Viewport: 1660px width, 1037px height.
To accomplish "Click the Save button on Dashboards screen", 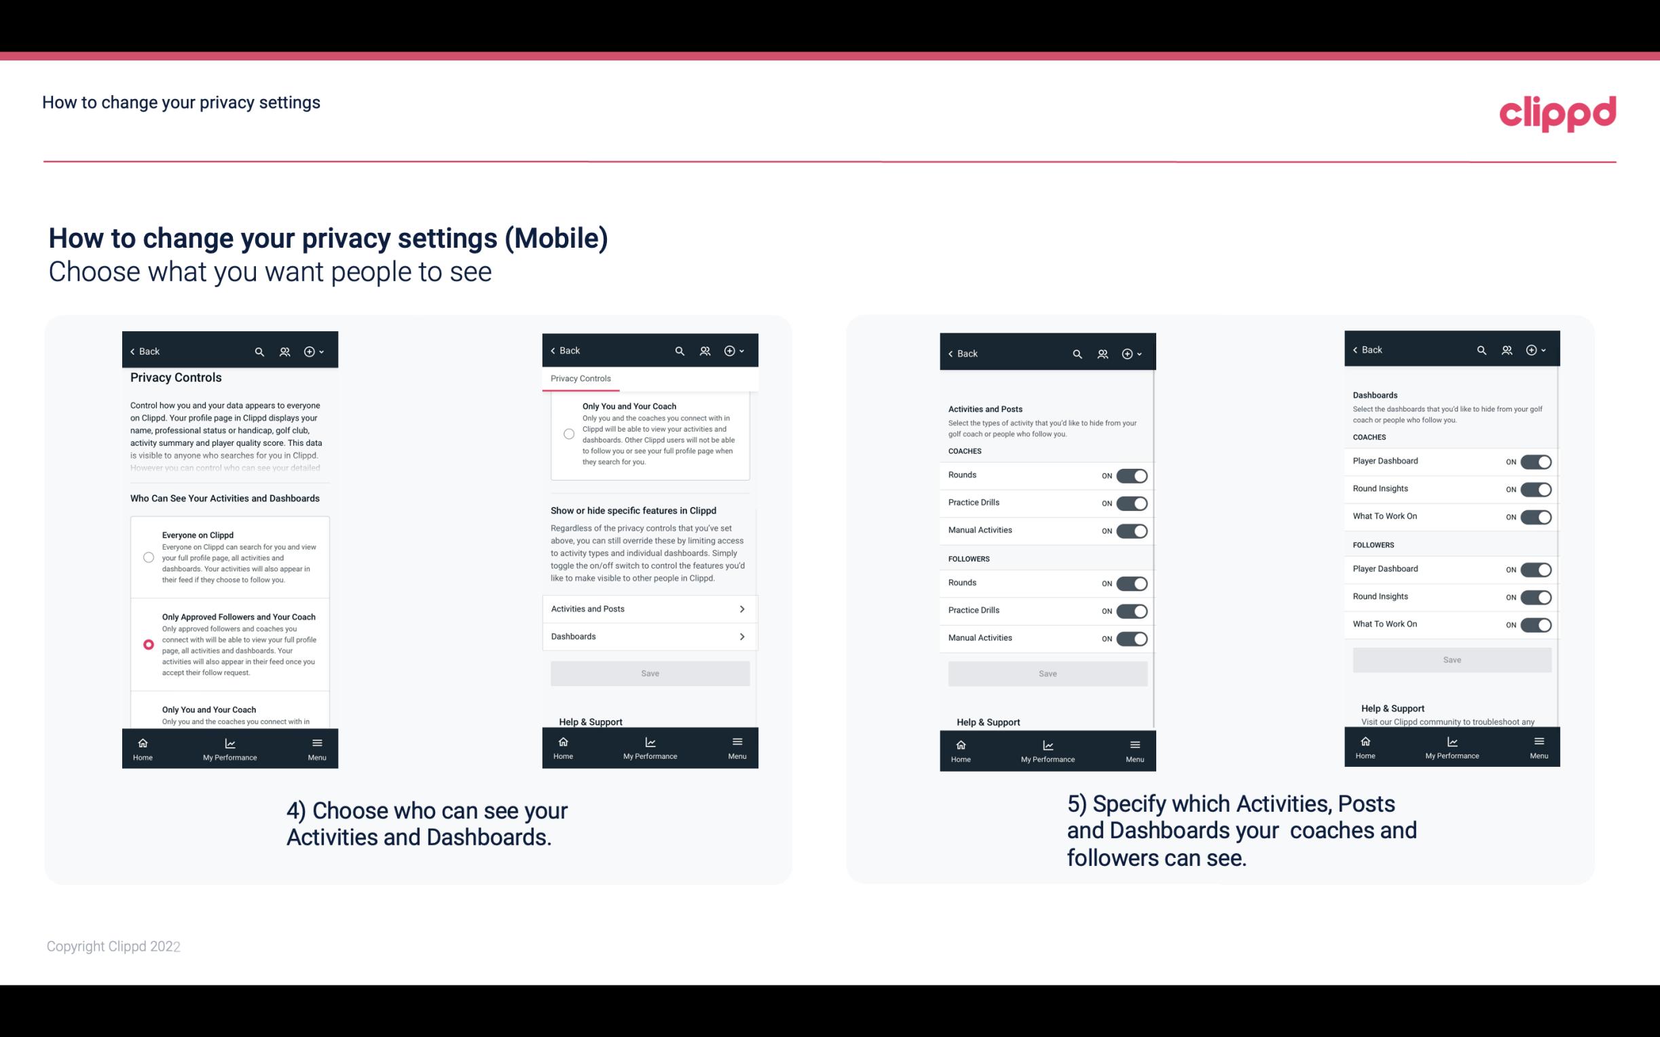I will click(1452, 660).
